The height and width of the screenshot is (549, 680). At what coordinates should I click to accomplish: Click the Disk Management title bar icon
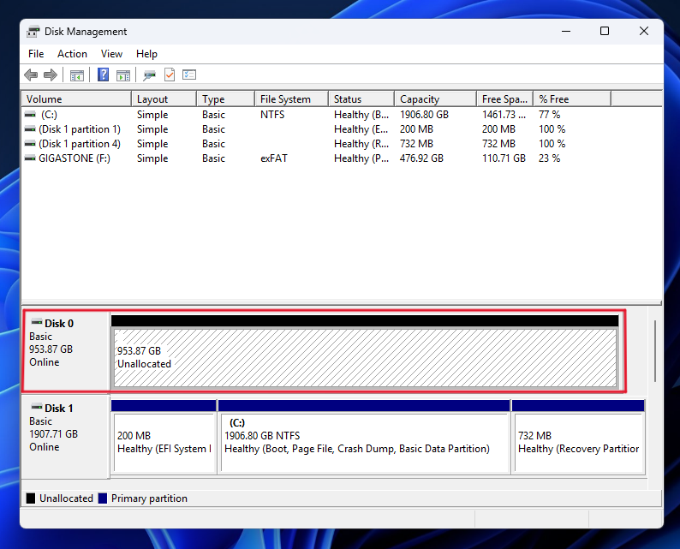click(33, 32)
